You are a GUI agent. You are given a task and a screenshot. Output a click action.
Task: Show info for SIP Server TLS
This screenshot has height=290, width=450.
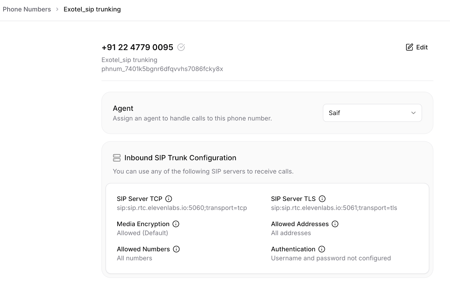pyautogui.click(x=322, y=199)
